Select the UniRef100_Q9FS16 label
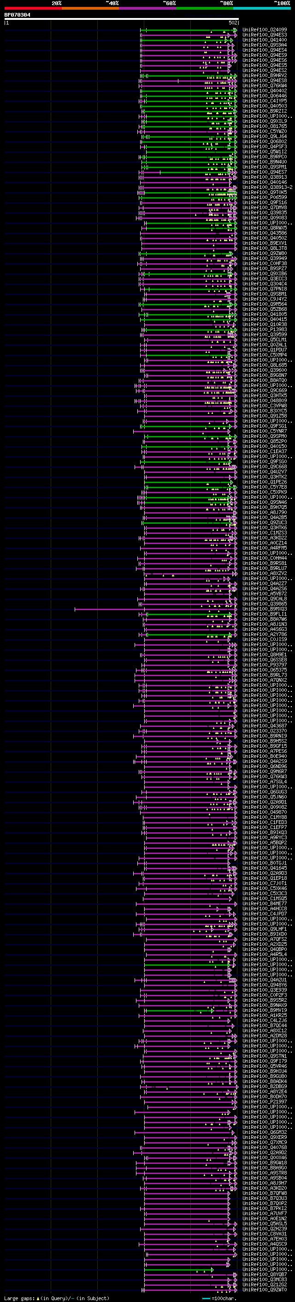 click(x=265, y=203)
